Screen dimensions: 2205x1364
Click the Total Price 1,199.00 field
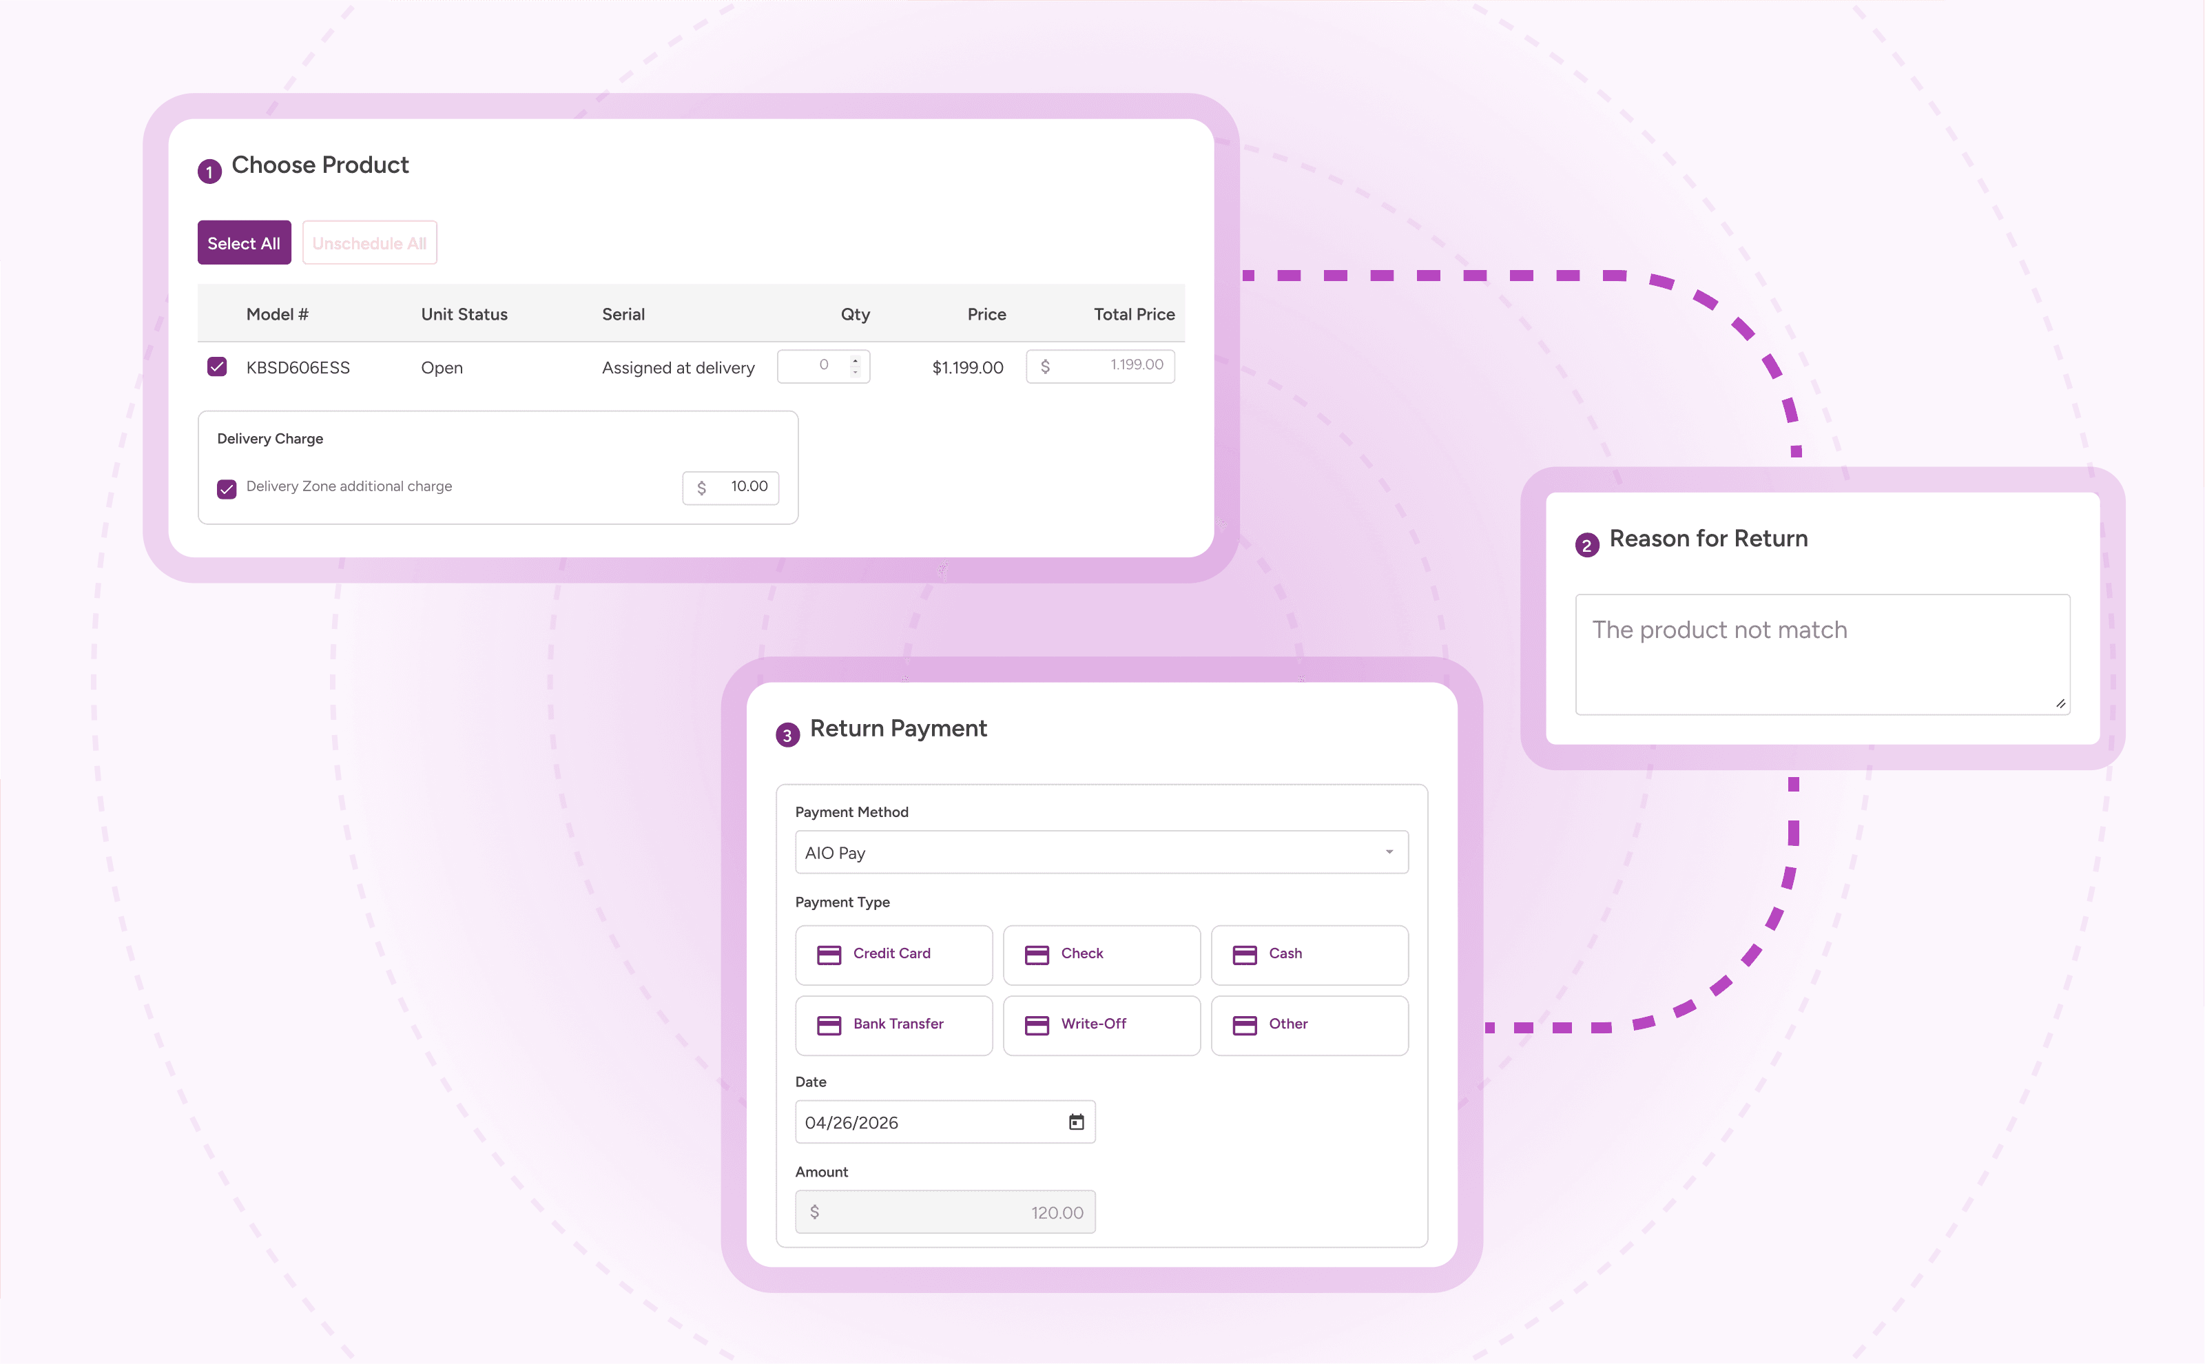1100,365
